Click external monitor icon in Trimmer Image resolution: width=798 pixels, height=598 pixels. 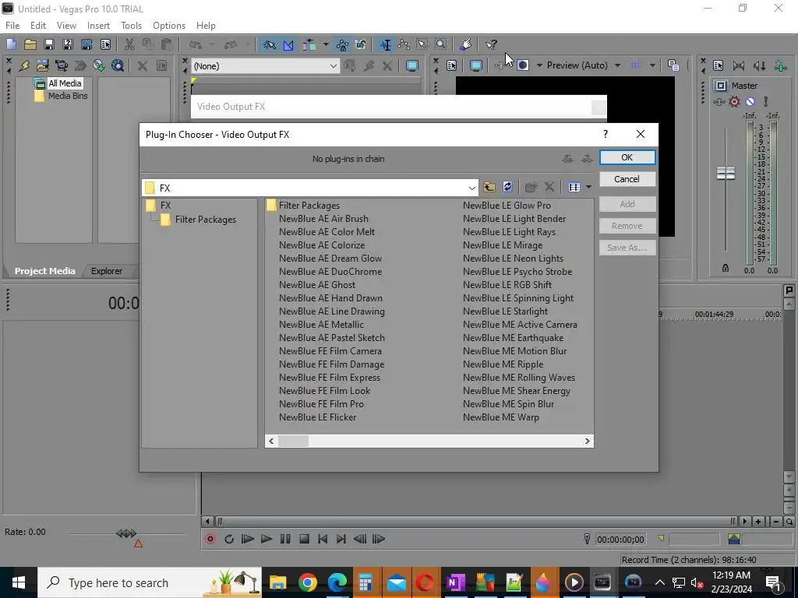pos(411,65)
